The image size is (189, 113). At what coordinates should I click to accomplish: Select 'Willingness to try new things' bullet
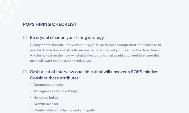click(x=55, y=91)
